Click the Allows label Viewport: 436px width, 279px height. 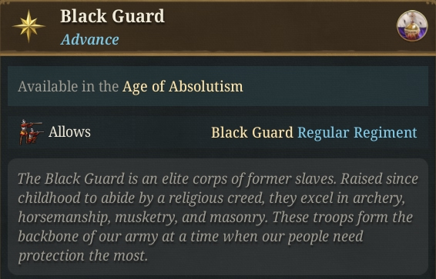pos(69,131)
